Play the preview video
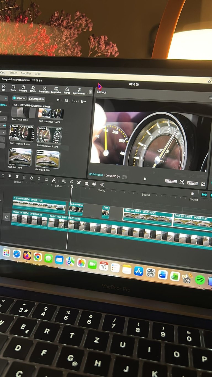Screen dimensions: 212x377 145,179
